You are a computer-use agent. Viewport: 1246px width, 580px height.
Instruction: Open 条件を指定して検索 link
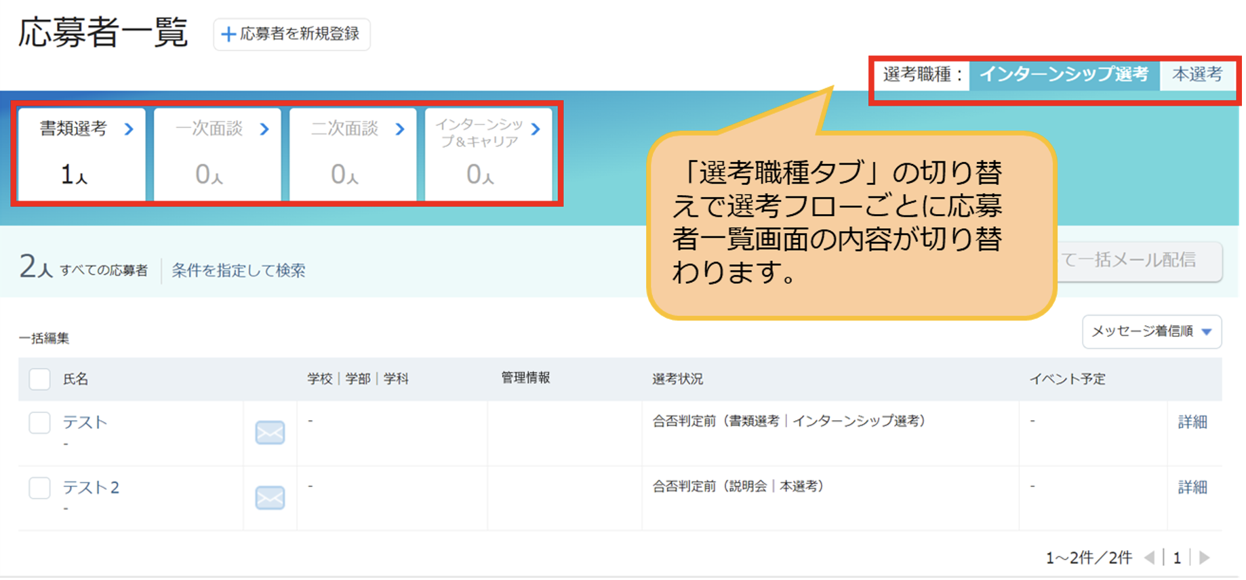coord(239,270)
